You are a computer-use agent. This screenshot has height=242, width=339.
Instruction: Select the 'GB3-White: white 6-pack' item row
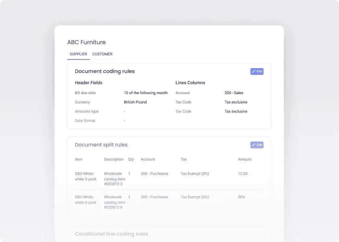point(86,200)
